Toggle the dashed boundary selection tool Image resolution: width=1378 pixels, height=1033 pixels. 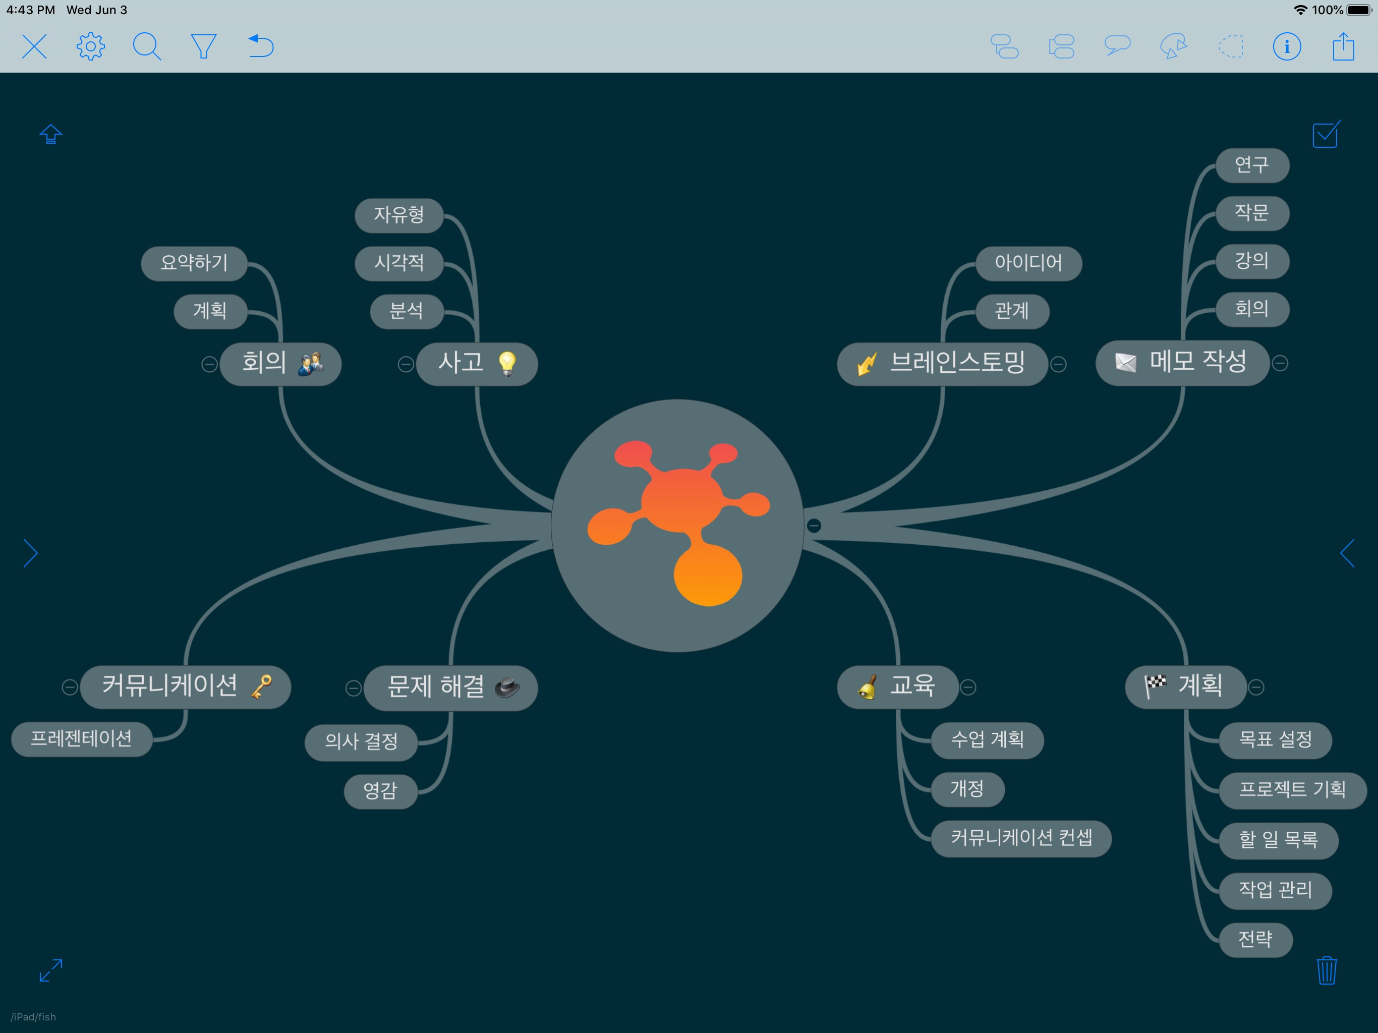click(1230, 47)
